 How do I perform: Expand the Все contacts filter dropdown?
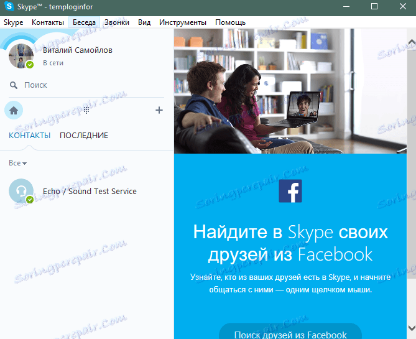tap(17, 163)
